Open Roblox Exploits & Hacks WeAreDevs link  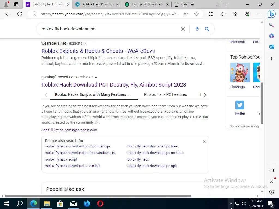[98, 51]
